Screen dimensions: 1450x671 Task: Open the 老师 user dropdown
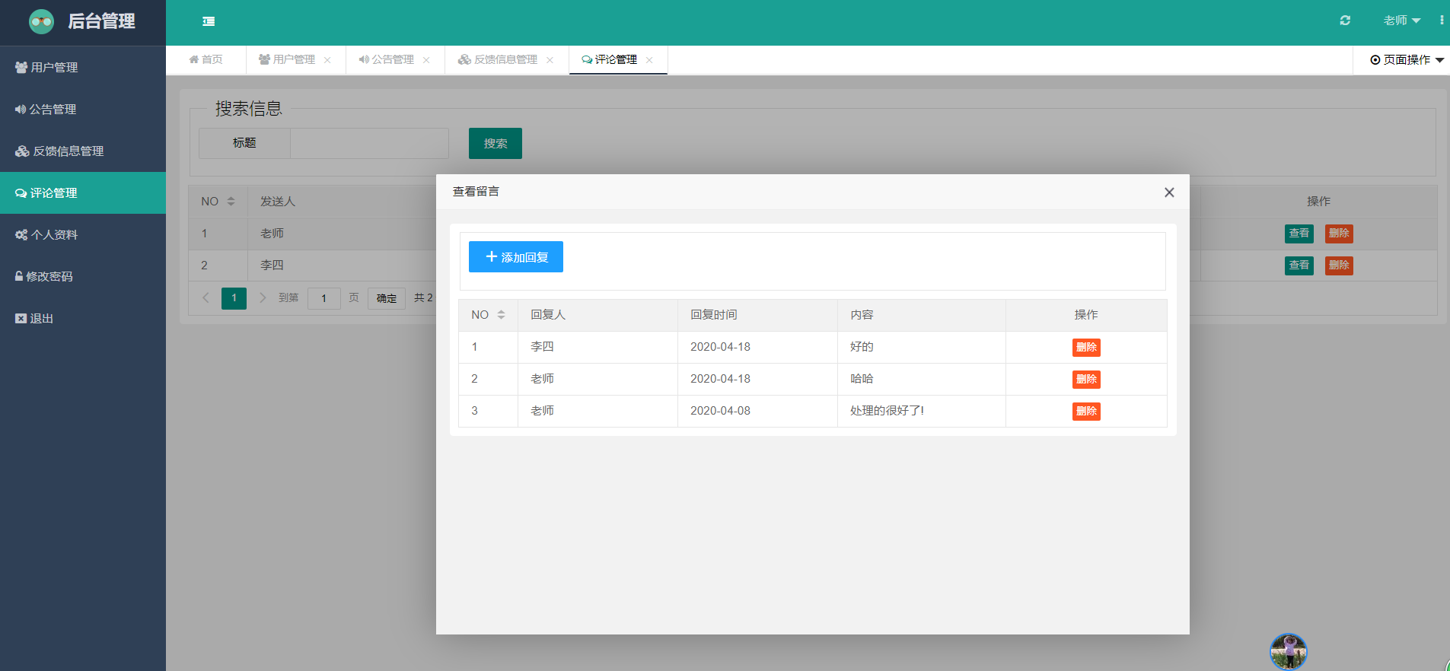point(1401,21)
